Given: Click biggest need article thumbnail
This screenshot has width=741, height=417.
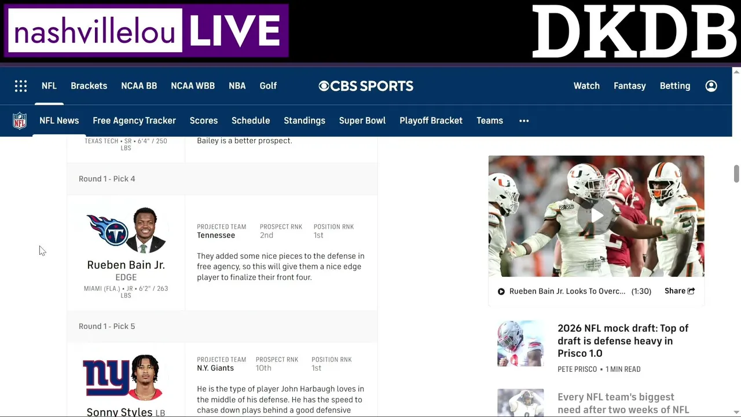Looking at the screenshot, I should [x=520, y=403].
